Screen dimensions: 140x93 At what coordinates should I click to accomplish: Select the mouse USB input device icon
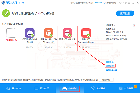coord(67,33)
